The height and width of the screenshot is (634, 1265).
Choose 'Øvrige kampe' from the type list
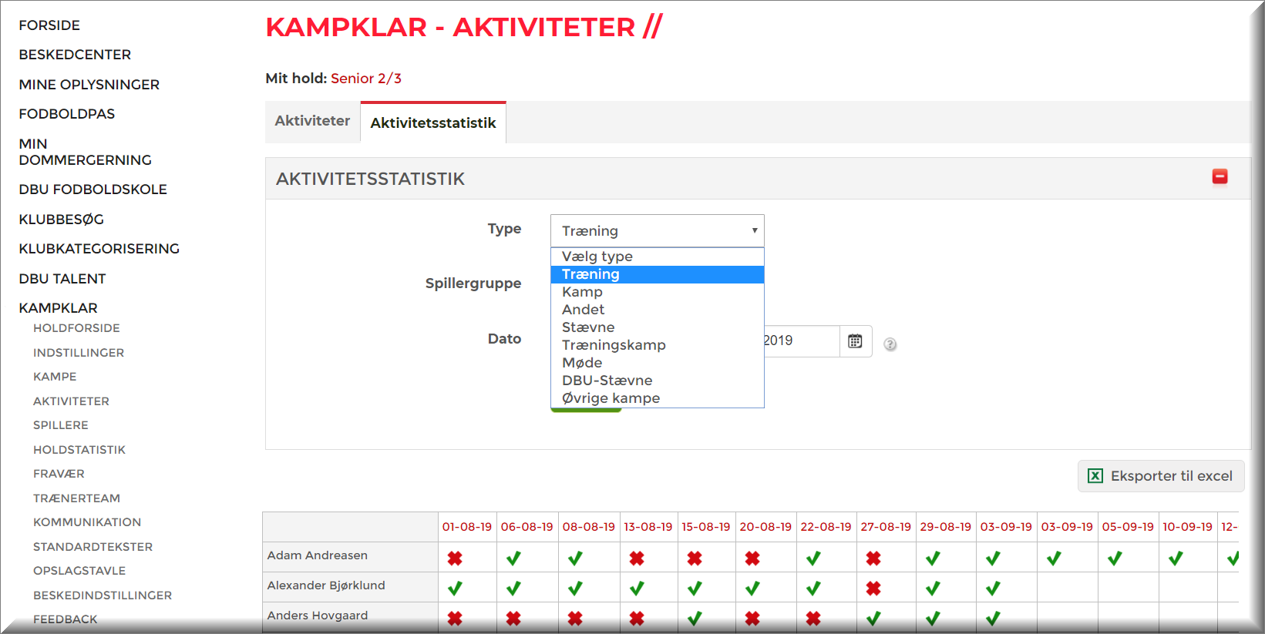pyautogui.click(x=658, y=398)
